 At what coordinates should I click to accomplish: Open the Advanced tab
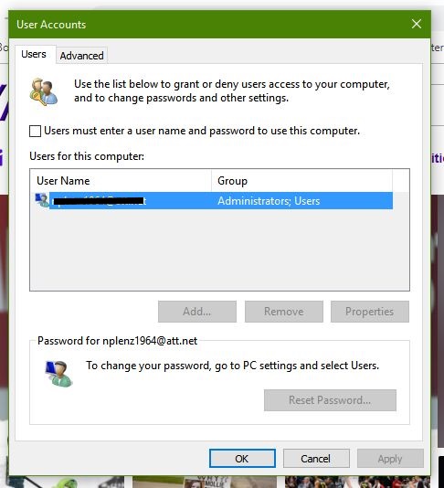pyautogui.click(x=81, y=56)
